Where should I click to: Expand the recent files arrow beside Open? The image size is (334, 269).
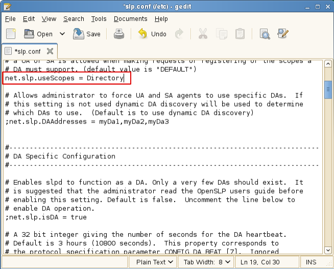tap(62, 34)
